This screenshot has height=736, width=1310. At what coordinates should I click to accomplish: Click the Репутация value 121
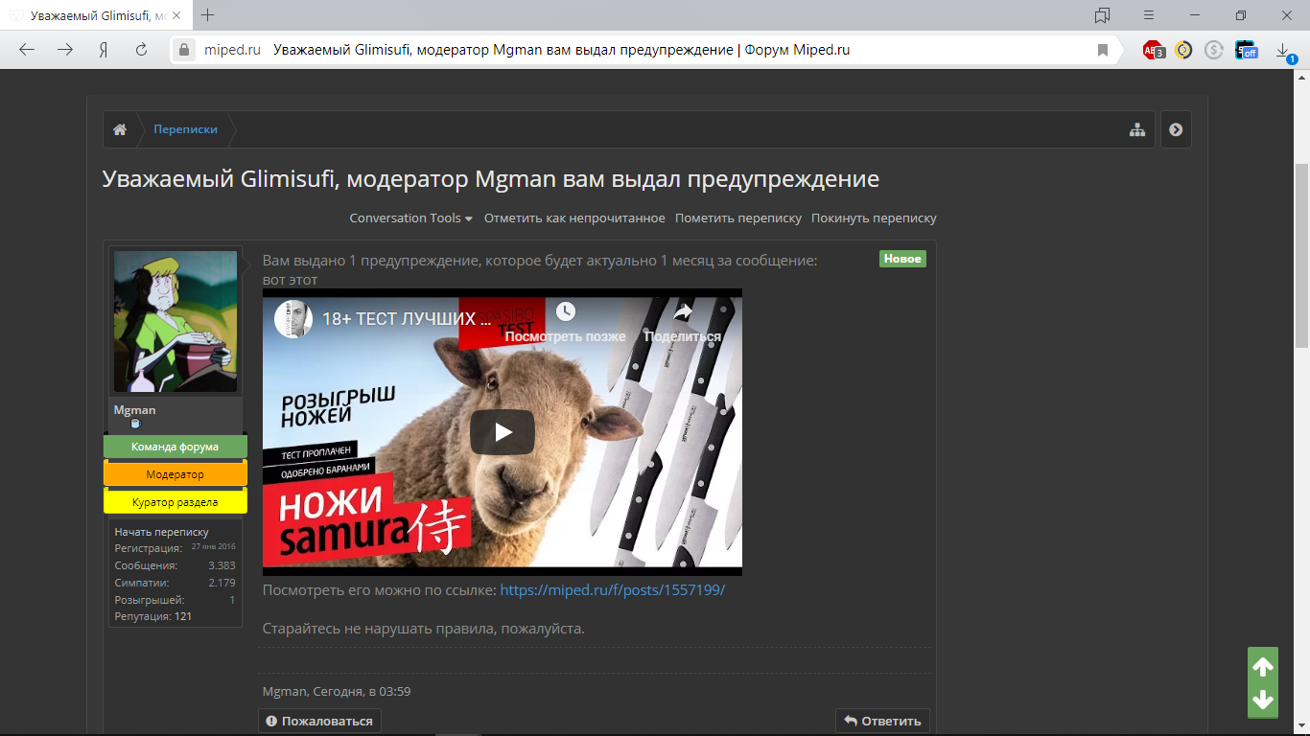(183, 617)
